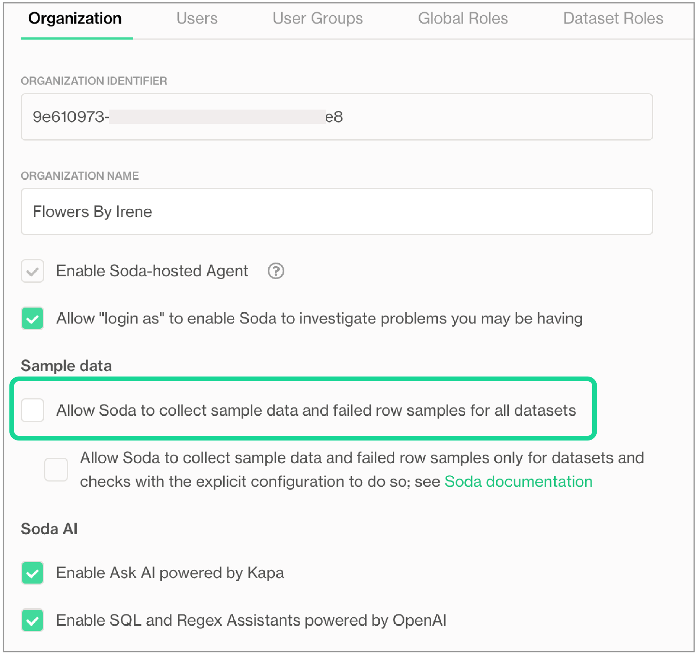Enable sample data collection for all datasets
Image resolution: width=700 pixels, height=658 pixels.
(x=32, y=410)
